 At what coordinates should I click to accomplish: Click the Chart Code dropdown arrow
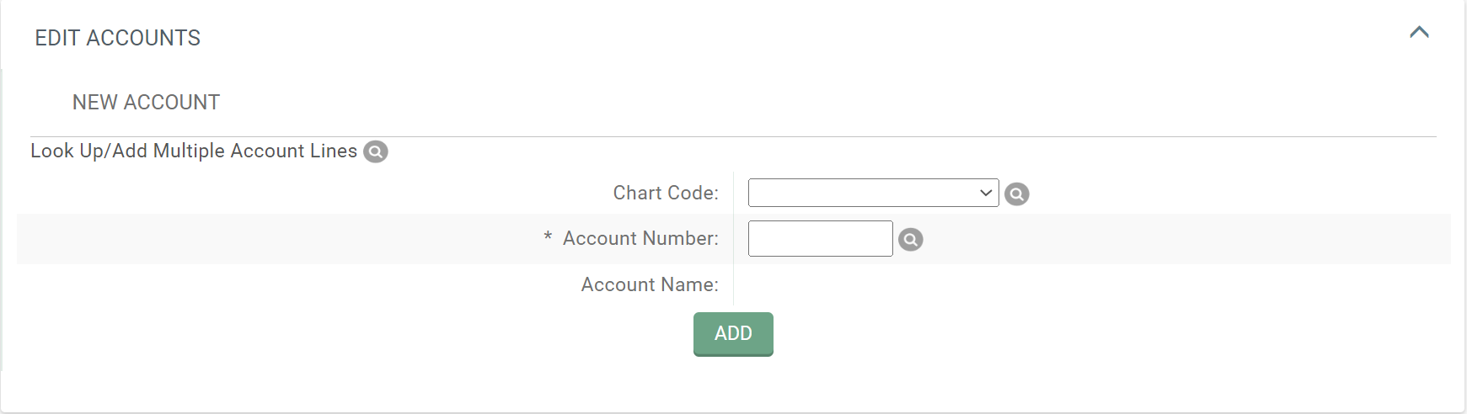coord(986,193)
